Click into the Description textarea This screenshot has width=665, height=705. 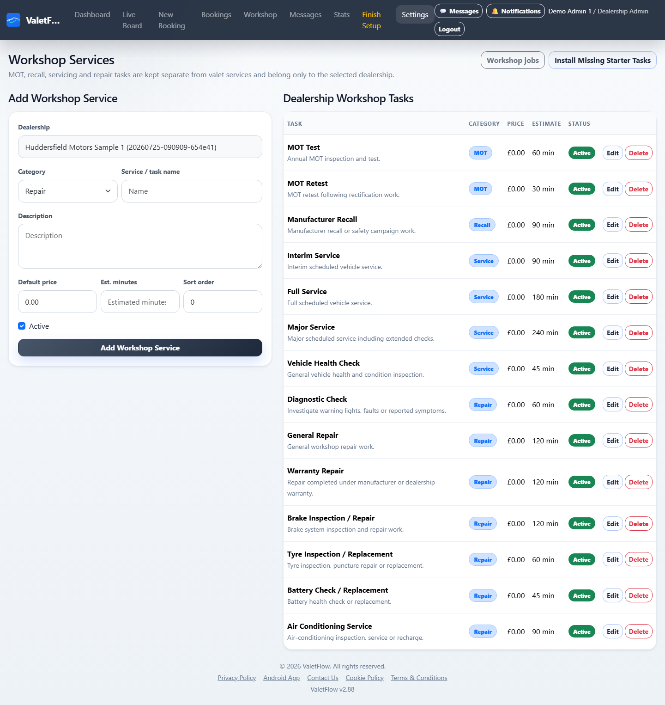click(x=140, y=246)
